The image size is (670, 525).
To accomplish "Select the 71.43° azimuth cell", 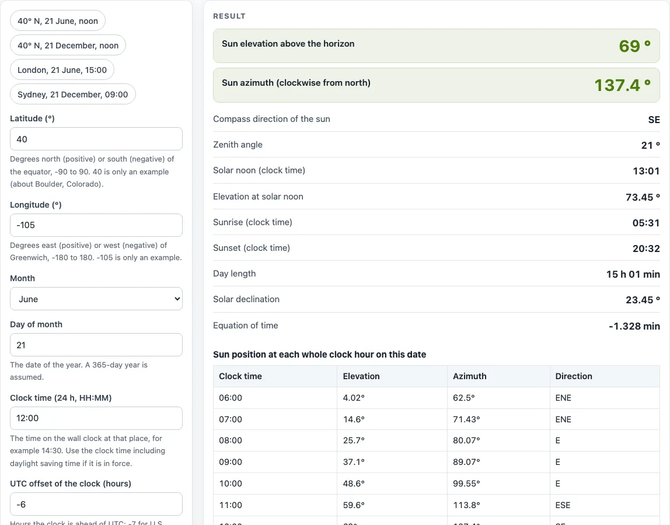I will (498, 419).
